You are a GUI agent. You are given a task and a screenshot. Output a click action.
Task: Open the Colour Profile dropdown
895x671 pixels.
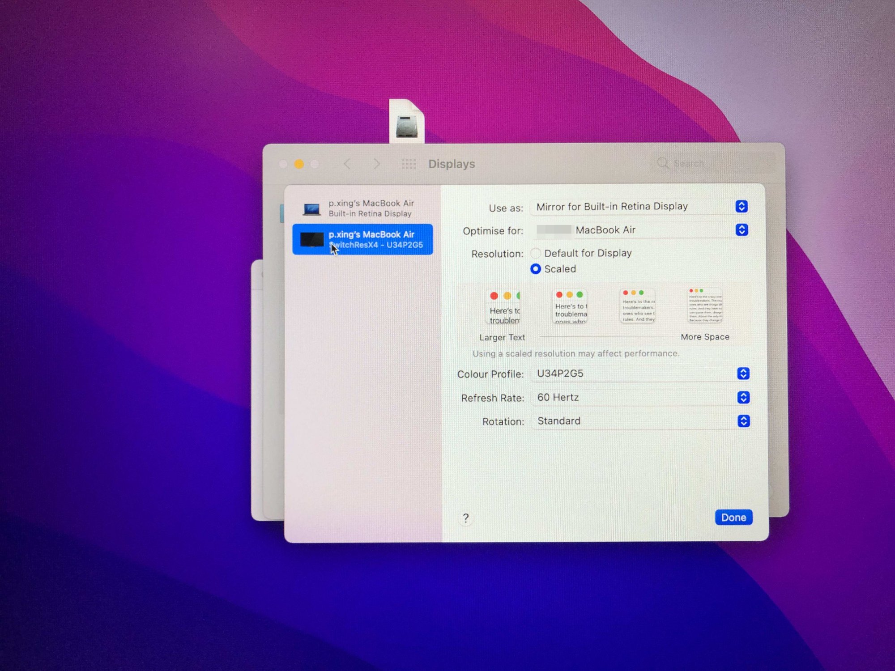(x=640, y=374)
